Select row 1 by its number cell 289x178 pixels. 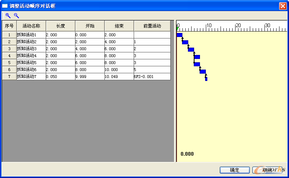[9, 35]
